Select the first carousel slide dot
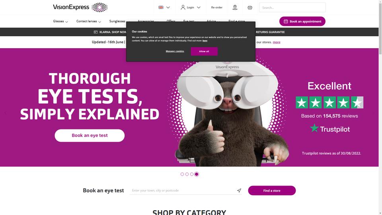This screenshot has width=382, height=215. point(182,174)
